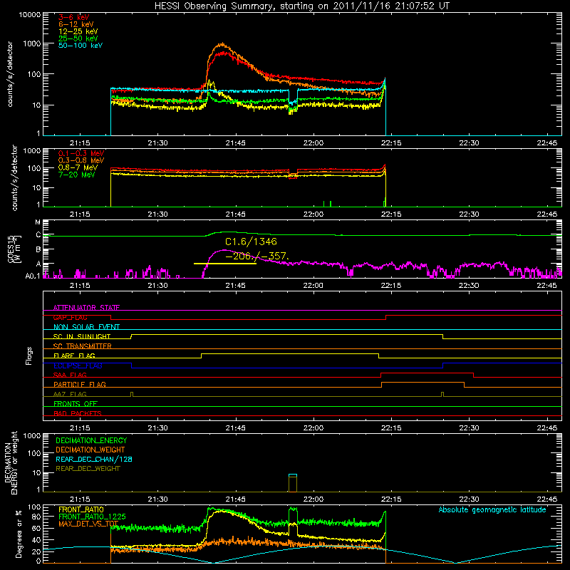The height and width of the screenshot is (570, 570).
Task: Select the ATTENUATOR_STATE flag label
Action: click(x=86, y=308)
